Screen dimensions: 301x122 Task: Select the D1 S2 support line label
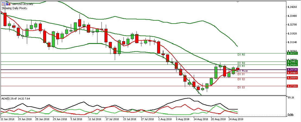click(x=241, y=79)
